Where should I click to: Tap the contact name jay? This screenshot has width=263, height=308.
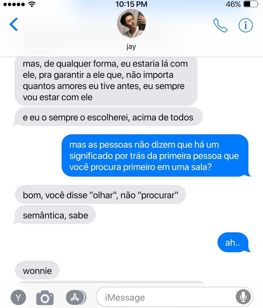131,47
